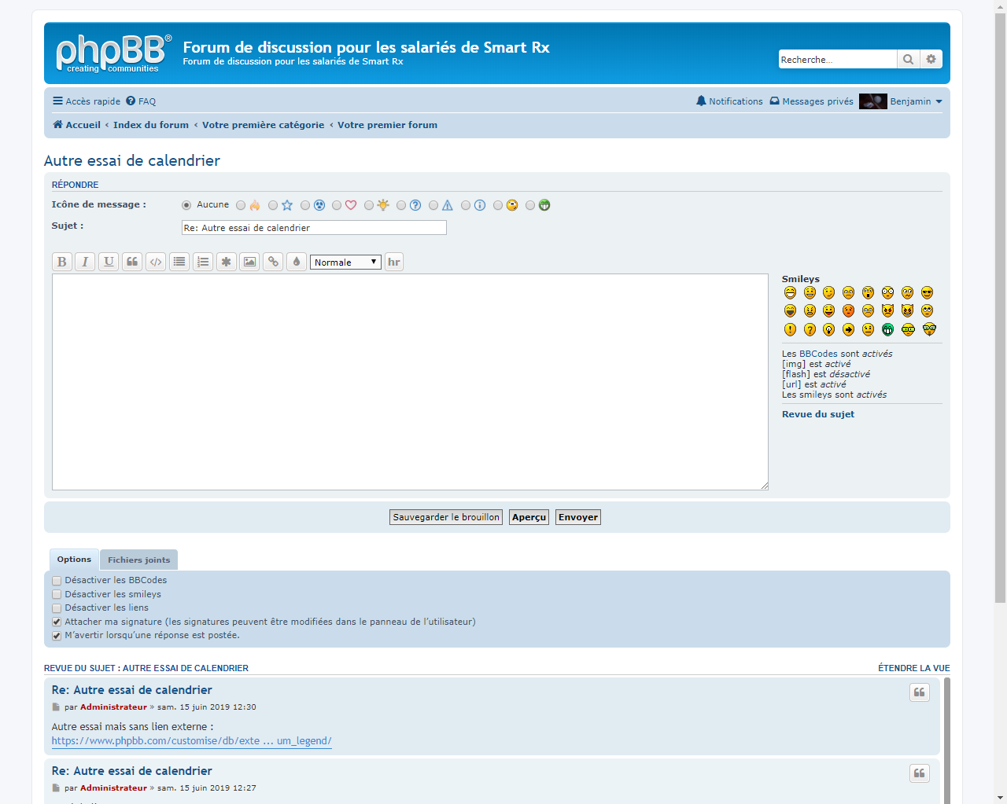The height and width of the screenshot is (804, 1007).
Task: Quote the 12:30 Administrateur post
Action: tap(919, 692)
